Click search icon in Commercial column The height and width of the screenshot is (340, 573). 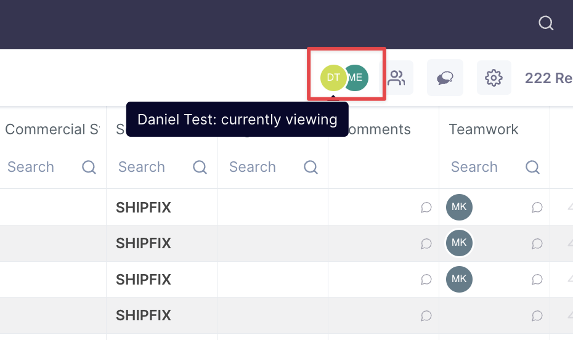tap(89, 167)
